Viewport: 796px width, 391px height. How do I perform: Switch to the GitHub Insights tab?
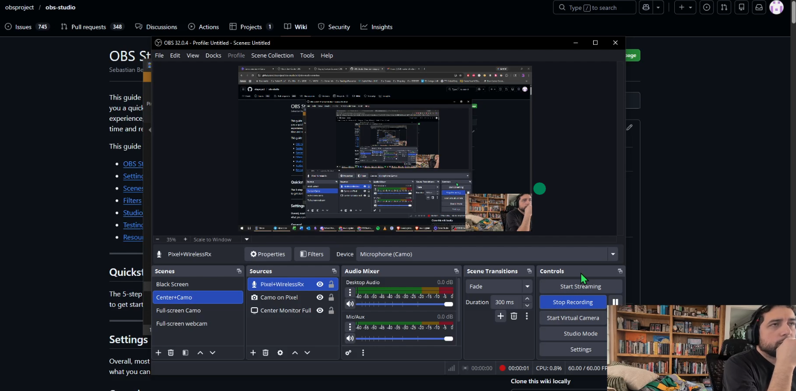tap(376, 27)
